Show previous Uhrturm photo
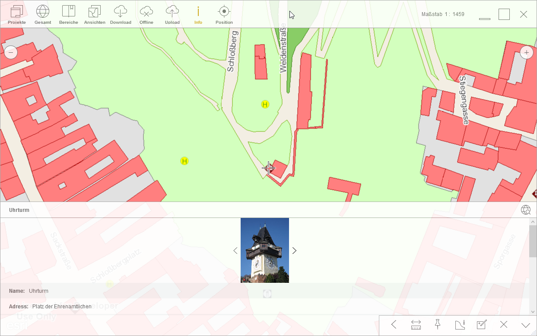This screenshot has height=336, width=537. point(235,251)
